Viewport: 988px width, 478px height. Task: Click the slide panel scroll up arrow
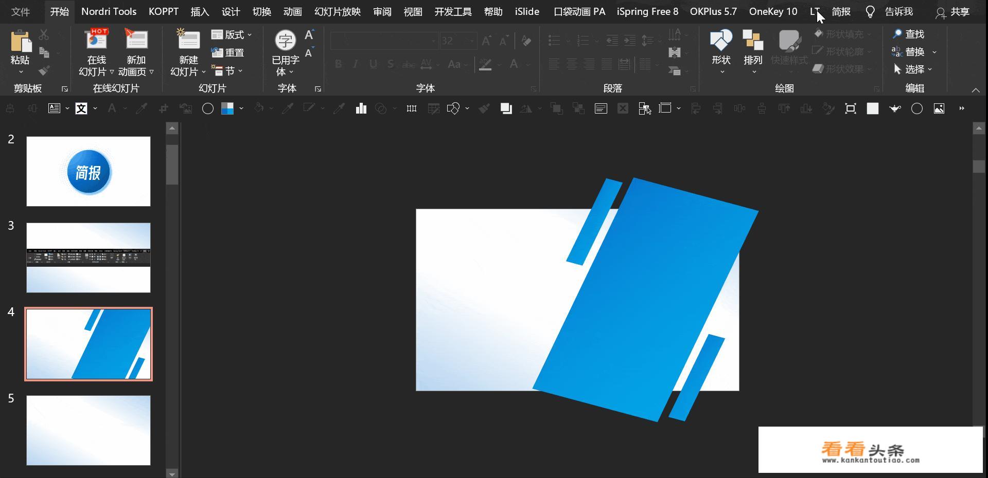[172, 128]
